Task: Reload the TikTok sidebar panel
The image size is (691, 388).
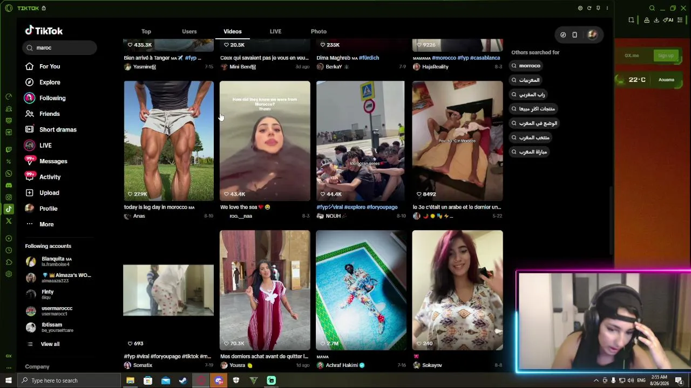Action: pos(589,8)
